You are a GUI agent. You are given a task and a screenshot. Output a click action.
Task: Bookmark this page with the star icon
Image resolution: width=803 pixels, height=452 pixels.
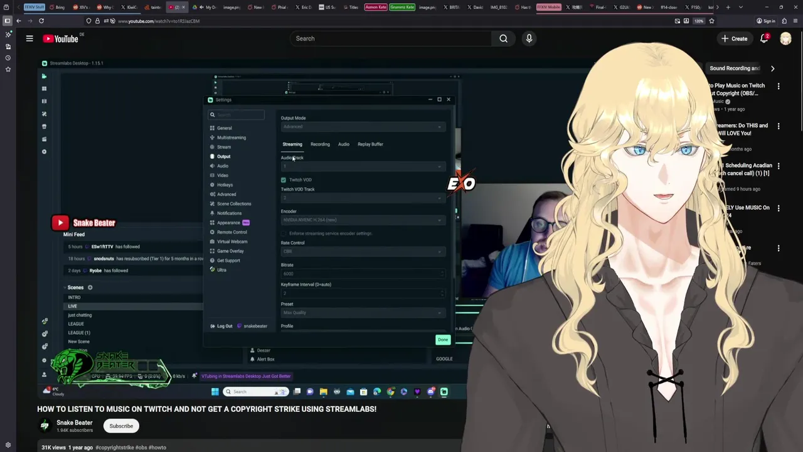[x=711, y=21]
